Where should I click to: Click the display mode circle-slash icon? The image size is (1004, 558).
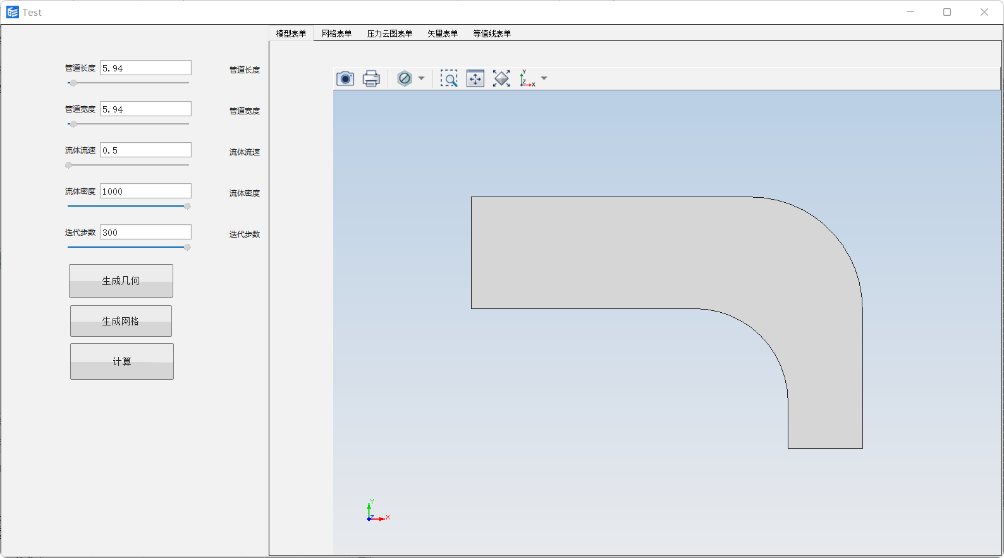pyautogui.click(x=405, y=78)
